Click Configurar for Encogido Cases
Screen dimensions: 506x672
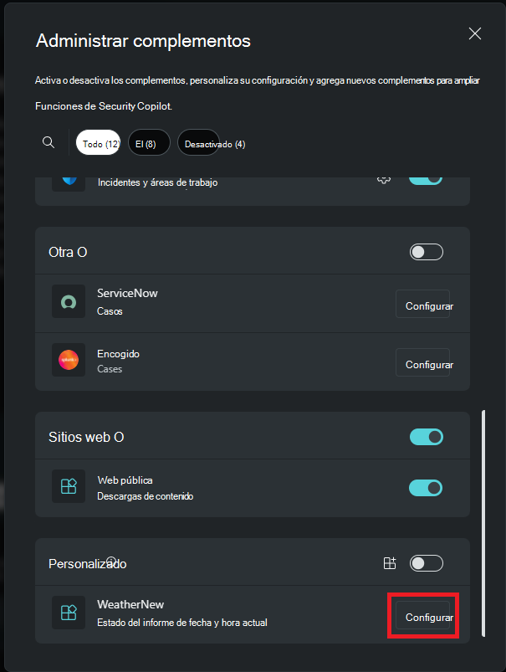click(x=423, y=363)
